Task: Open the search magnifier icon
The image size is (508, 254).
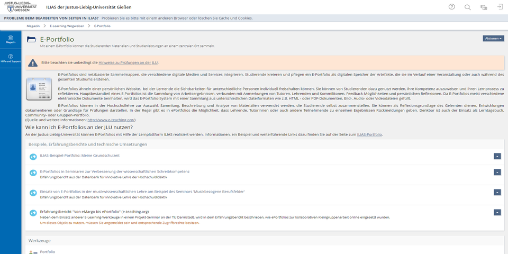Action: [x=467, y=7]
